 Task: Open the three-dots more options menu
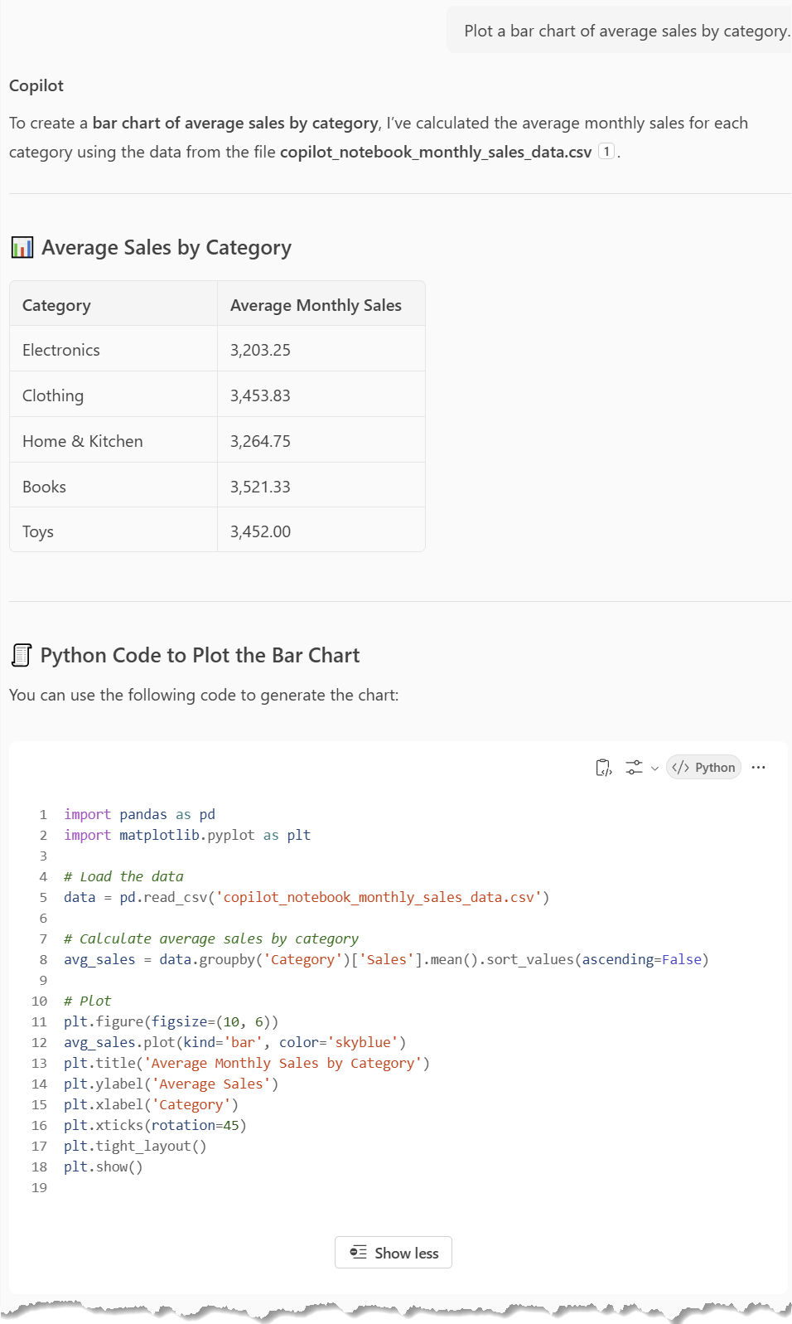click(758, 768)
